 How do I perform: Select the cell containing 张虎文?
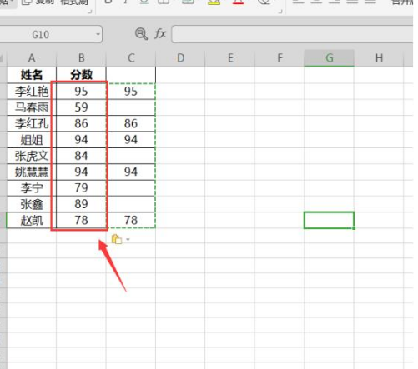(x=32, y=156)
